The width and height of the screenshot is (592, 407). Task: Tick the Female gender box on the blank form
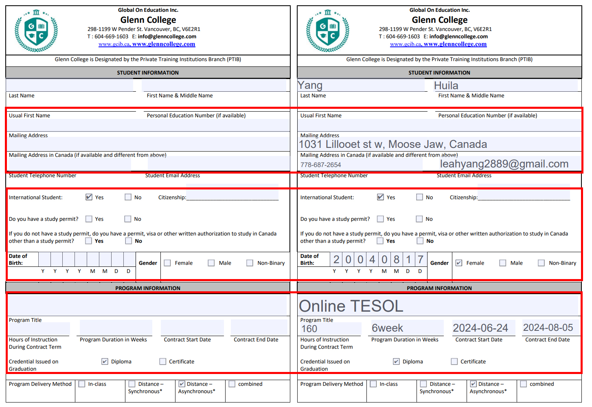pyautogui.click(x=167, y=263)
